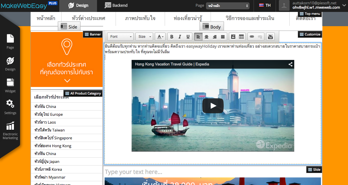Open Electronic Marketing from the sidebar
348x185 pixels.
pyautogui.click(x=10, y=131)
